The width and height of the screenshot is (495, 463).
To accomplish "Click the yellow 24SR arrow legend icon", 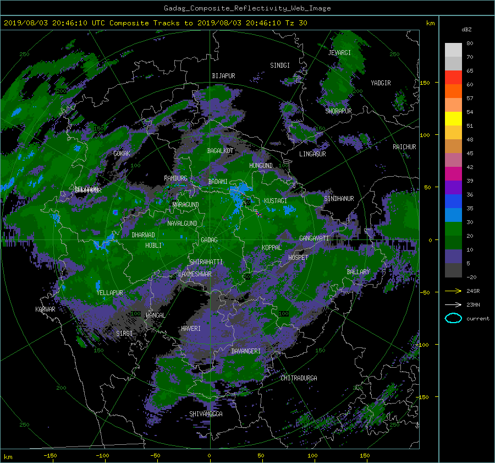I will (453, 291).
